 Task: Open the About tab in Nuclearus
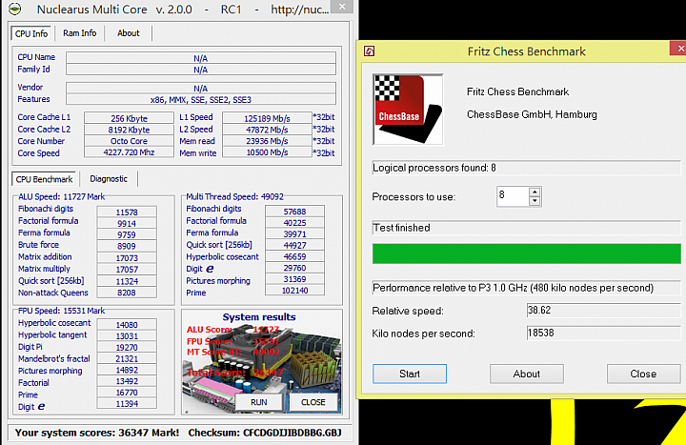tap(129, 33)
